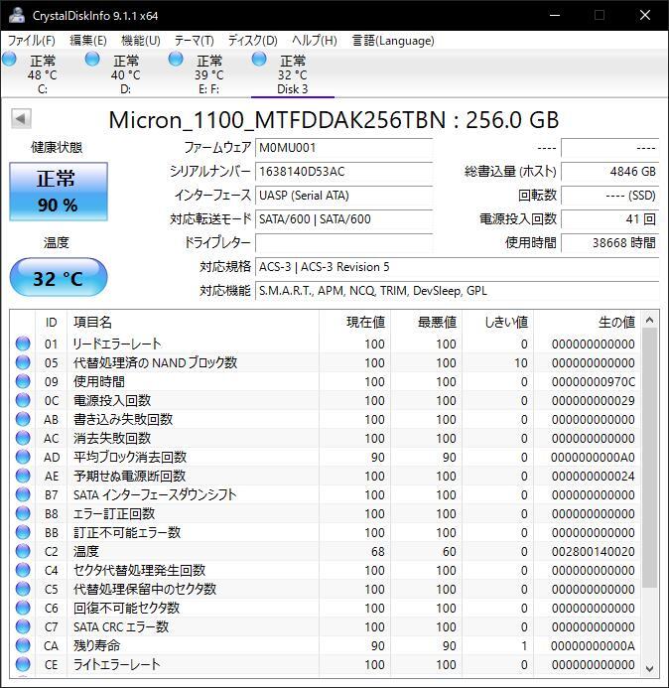
Task: Select the raw value 002800140020
Action: click(x=594, y=552)
